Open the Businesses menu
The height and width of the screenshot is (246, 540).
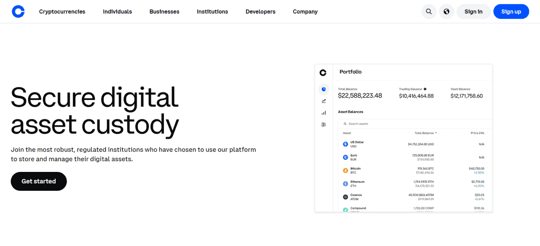pyautogui.click(x=165, y=12)
